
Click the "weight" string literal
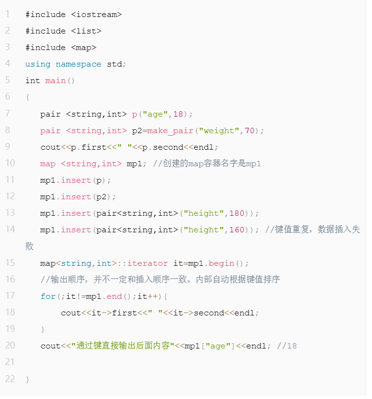(x=220, y=130)
